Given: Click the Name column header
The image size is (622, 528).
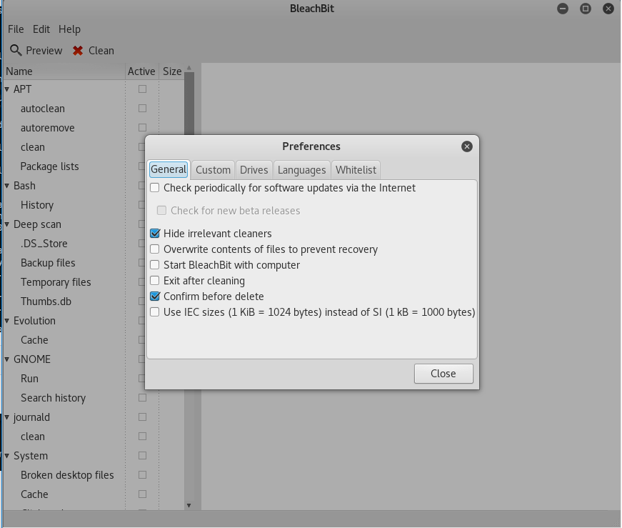Looking at the screenshot, I should pyautogui.click(x=64, y=71).
